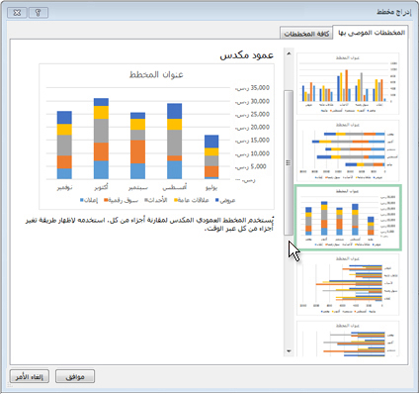Click the الأحداث legend entry
This screenshot has height=394, width=420.
pos(156,200)
